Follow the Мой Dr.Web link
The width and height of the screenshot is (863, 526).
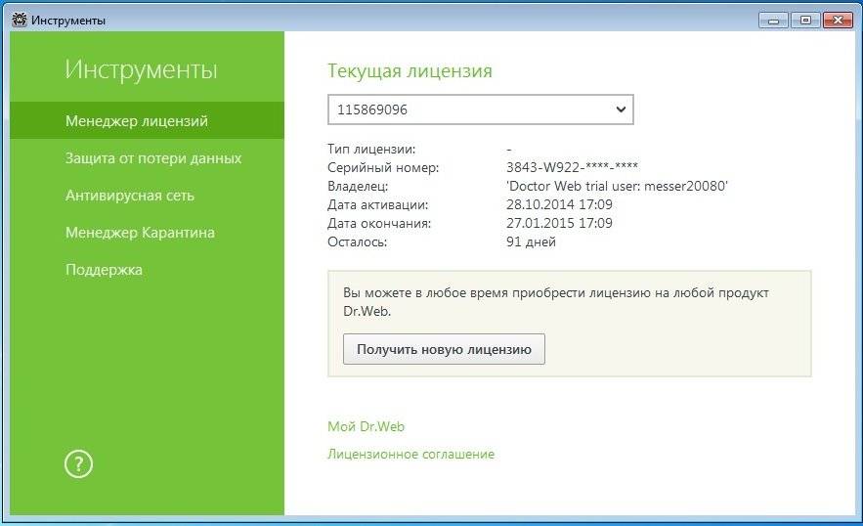[366, 426]
